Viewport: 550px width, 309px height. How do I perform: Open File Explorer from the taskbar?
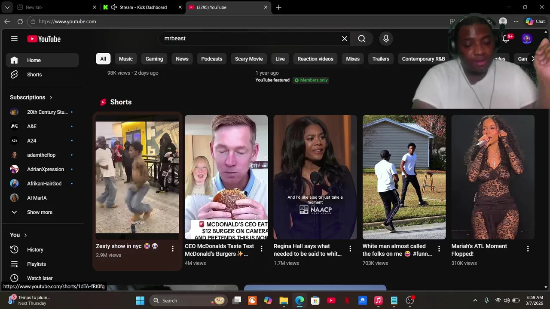pos(284,300)
